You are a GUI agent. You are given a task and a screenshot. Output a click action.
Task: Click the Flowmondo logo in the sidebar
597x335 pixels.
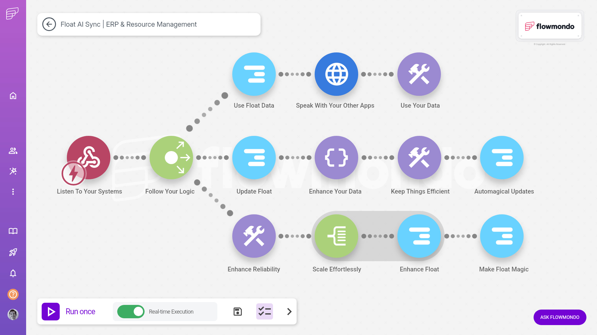pos(12,13)
